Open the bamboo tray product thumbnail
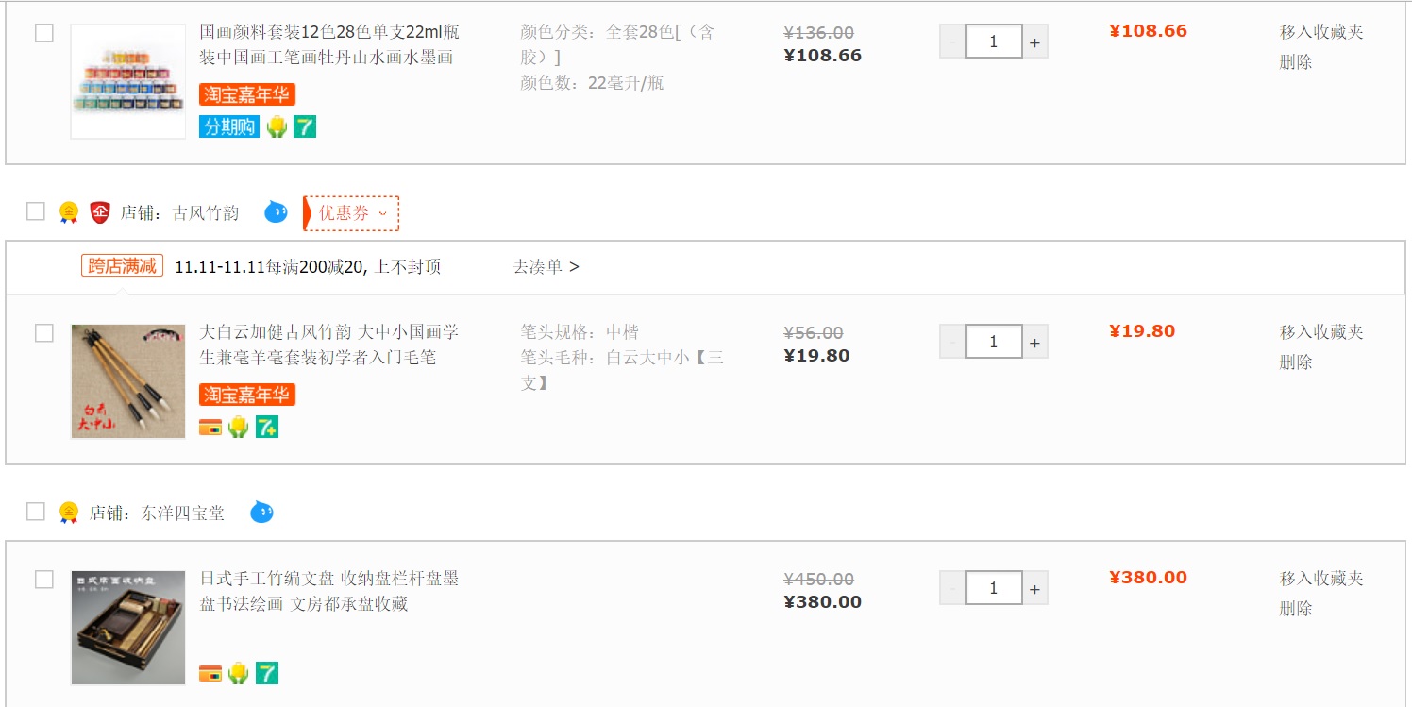Image resolution: width=1412 pixels, height=707 pixels. point(128,628)
